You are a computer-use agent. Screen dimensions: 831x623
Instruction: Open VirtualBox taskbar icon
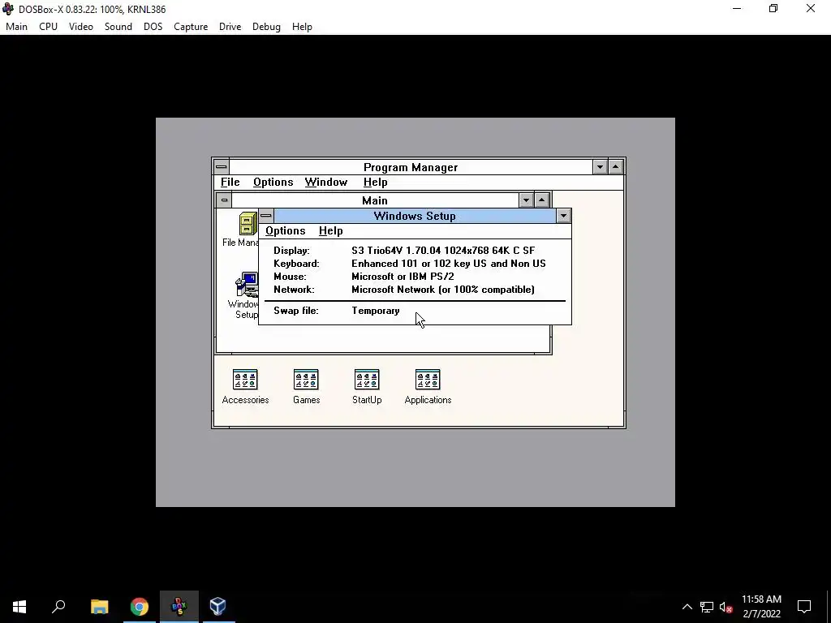tap(217, 607)
